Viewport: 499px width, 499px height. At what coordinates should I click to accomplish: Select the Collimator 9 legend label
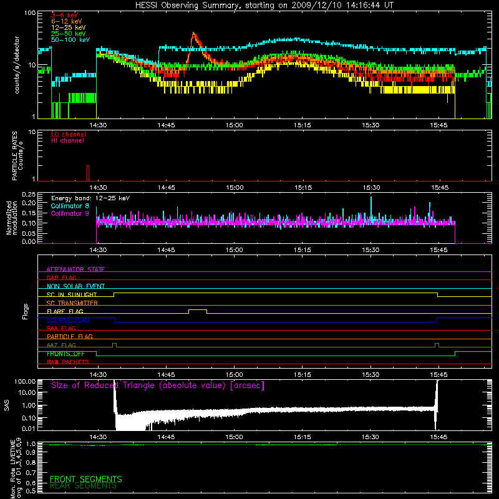tap(70, 213)
